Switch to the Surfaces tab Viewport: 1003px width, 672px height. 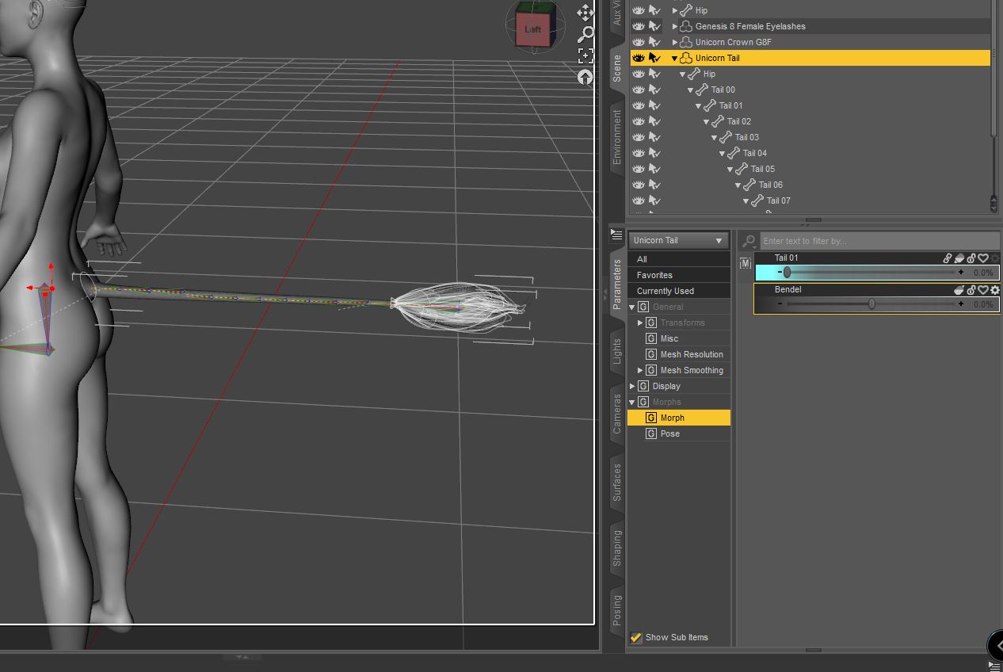[x=616, y=482]
